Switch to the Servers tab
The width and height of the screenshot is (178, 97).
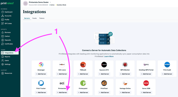[x=27, y=18]
